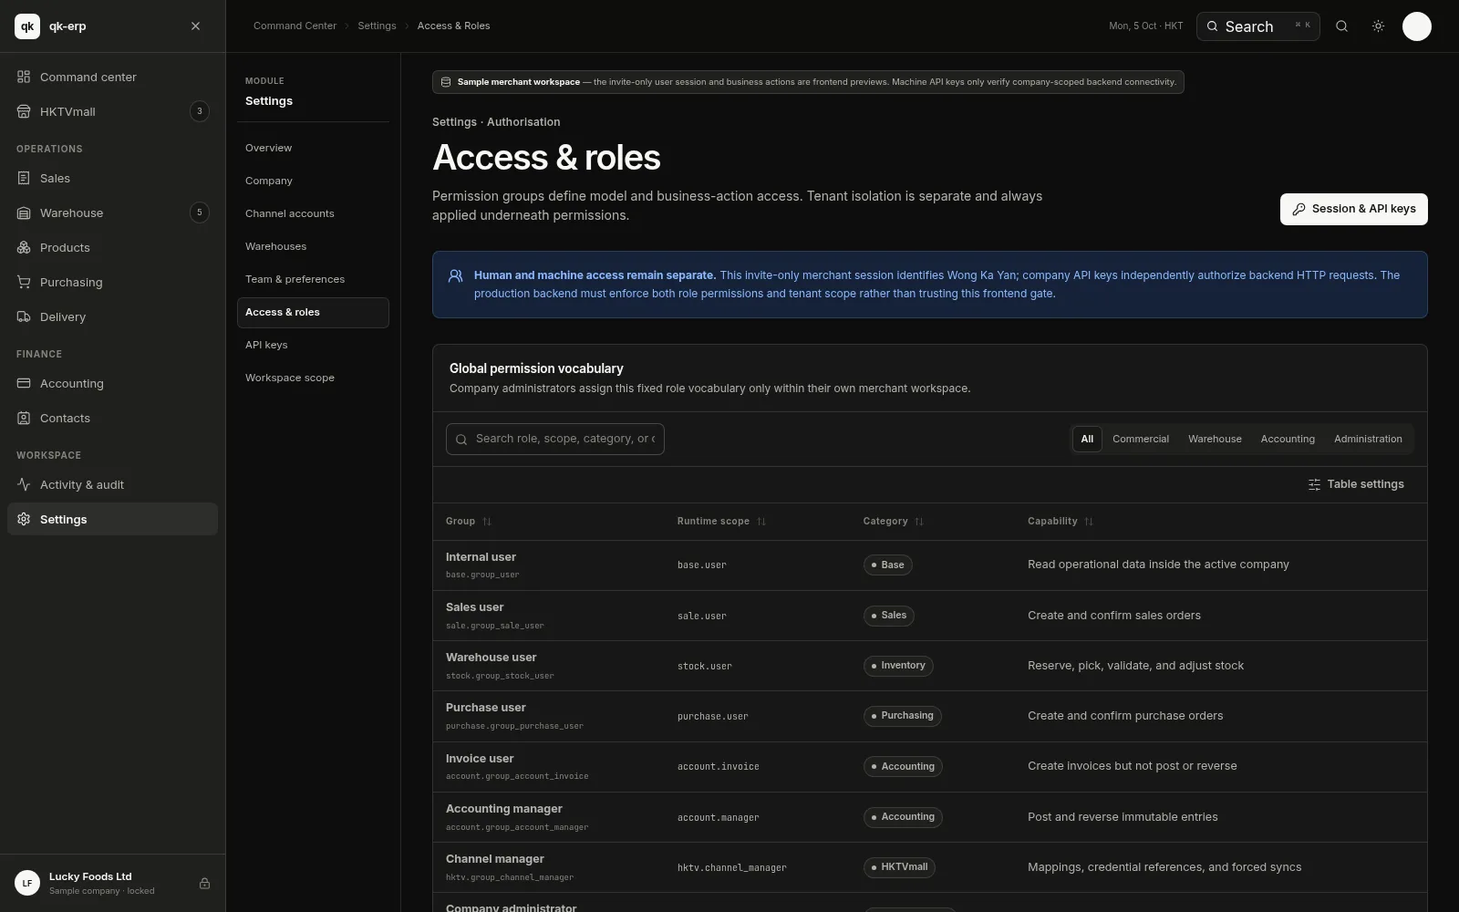The width and height of the screenshot is (1459, 912).
Task: Sort table by Category column
Action: click(x=894, y=522)
